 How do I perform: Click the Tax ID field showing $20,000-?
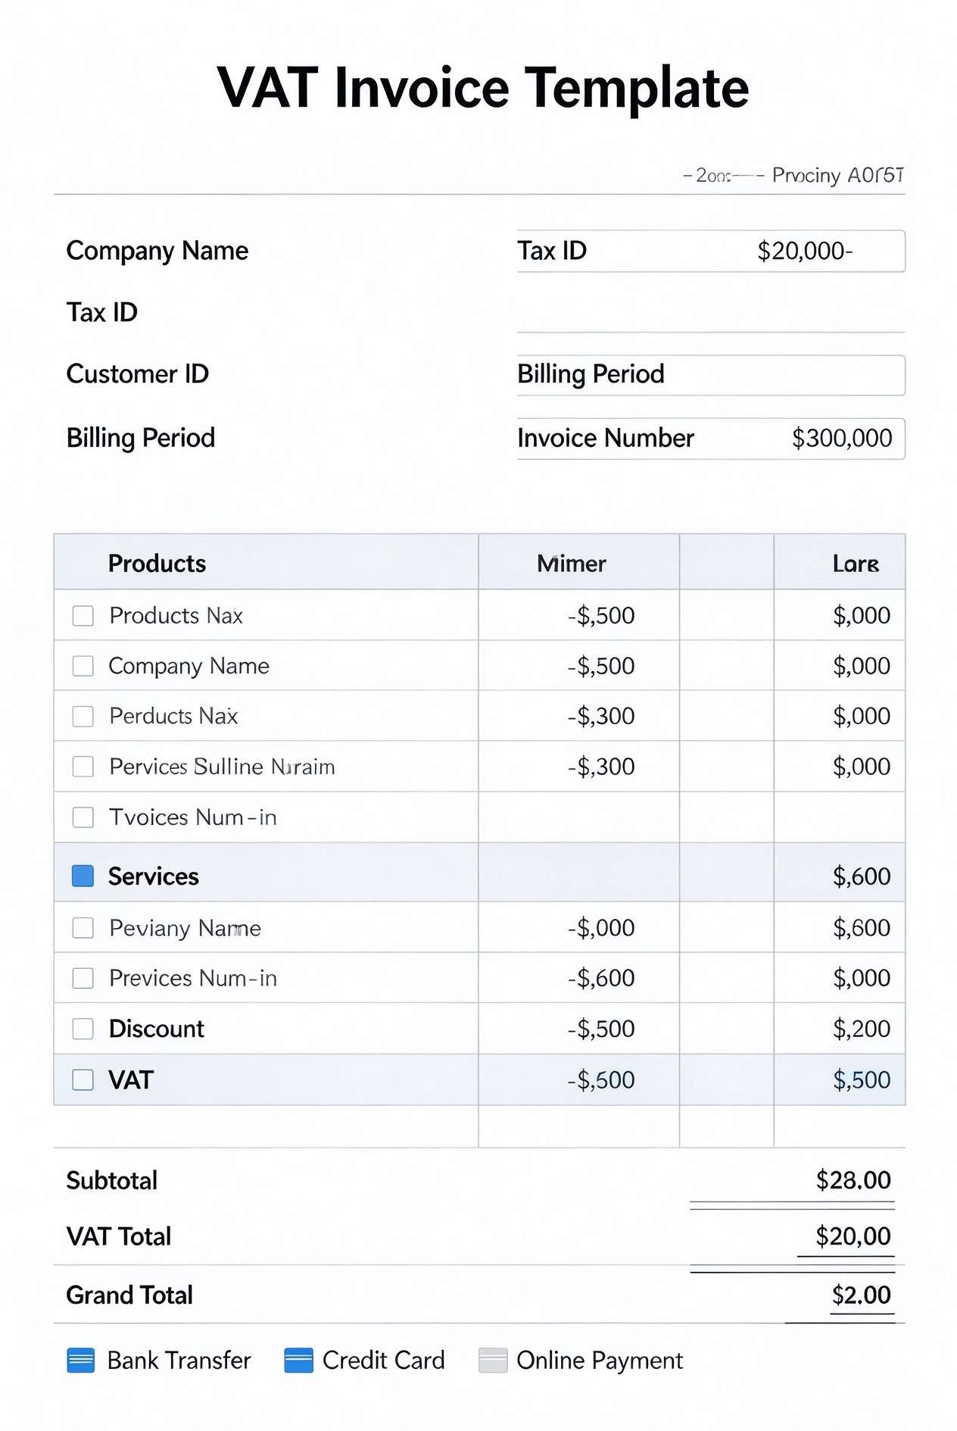tap(711, 251)
